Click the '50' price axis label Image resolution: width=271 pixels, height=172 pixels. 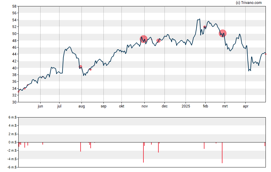click(x=14, y=34)
